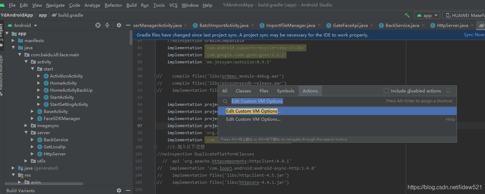The image size is (485, 194).
Task: Open StartSettingActivity class
Action: 69,104
